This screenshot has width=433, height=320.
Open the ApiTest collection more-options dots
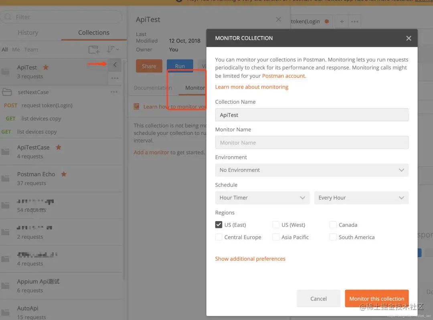pyautogui.click(x=115, y=78)
